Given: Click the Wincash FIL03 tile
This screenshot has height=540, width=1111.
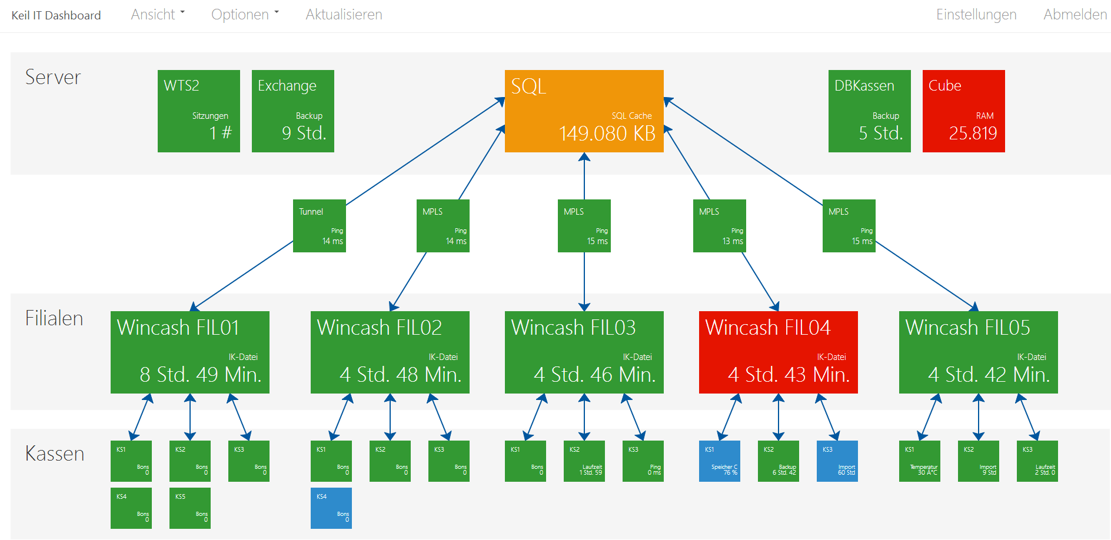Looking at the screenshot, I should pyautogui.click(x=584, y=352).
